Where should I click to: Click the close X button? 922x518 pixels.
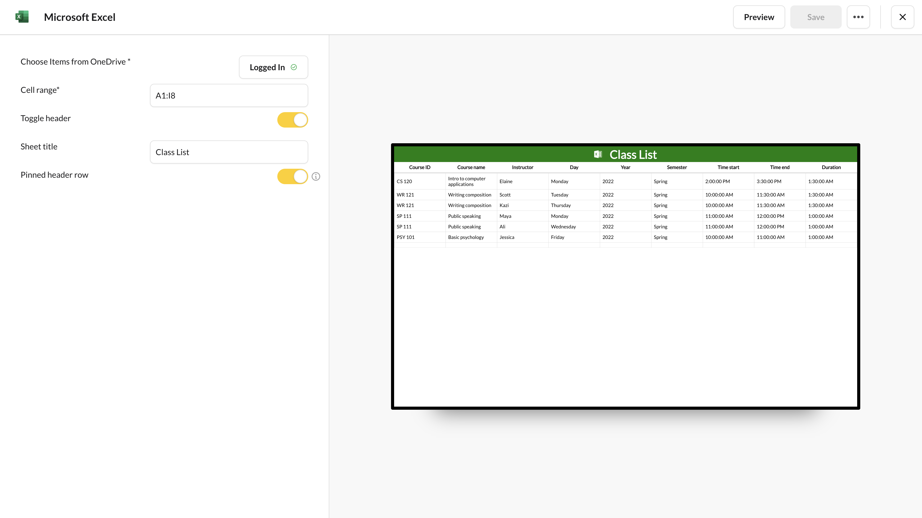tap(902, 17)
